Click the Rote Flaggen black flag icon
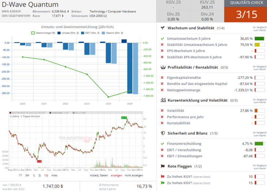This screenshot has width=267, height=191. tap(163, 166)
